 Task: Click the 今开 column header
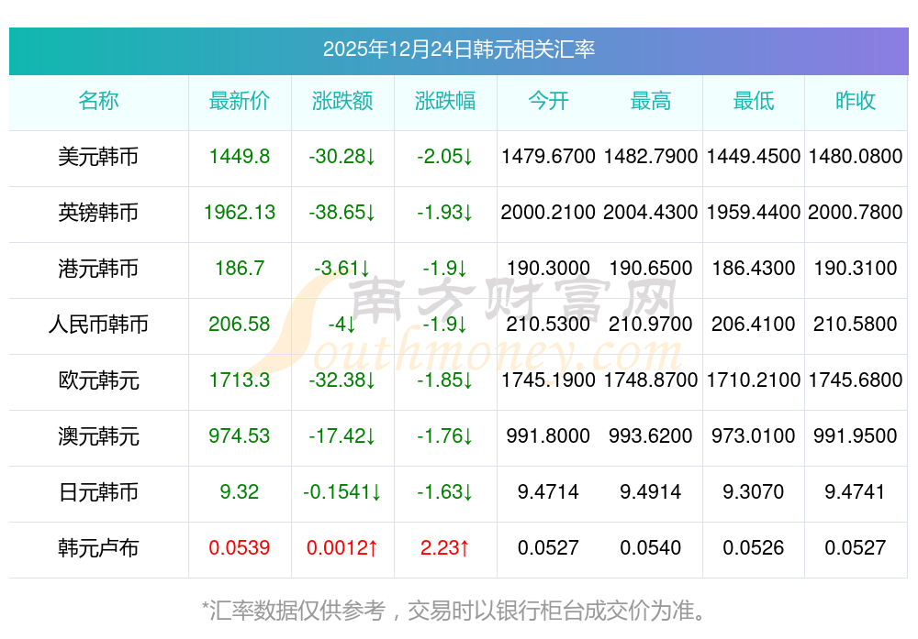coord(548,102)
